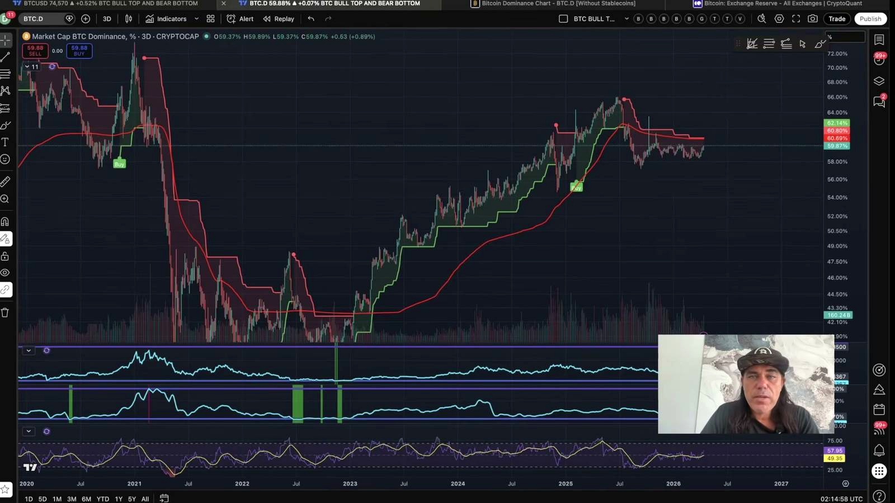Select the ruler measure tool

click(5, 182)
